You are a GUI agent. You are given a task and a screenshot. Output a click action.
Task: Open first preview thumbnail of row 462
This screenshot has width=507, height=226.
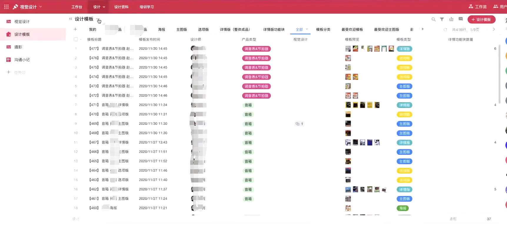(x=348, y=190)
